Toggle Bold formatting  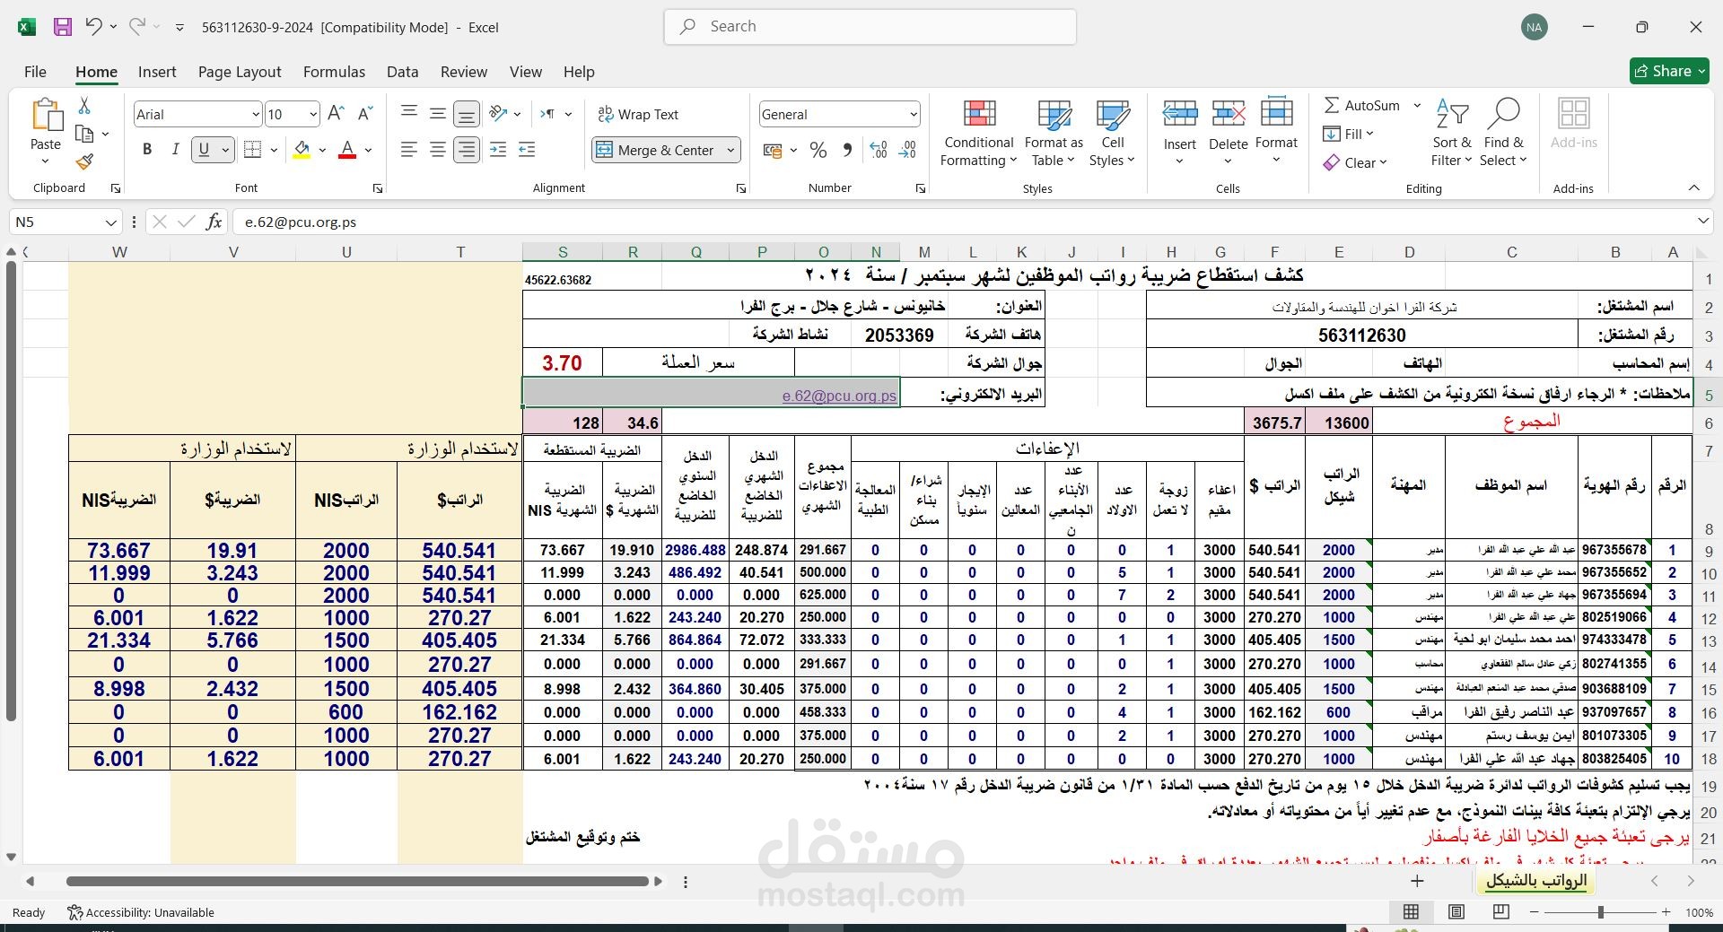[x=147, y=150]
